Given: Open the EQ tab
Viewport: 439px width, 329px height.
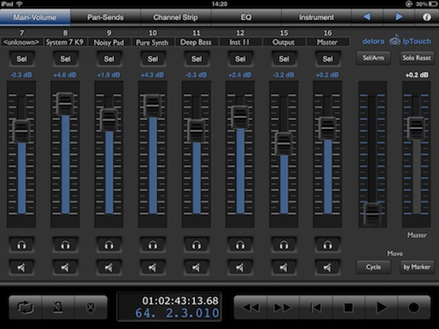Looking at the screenshot, I should 246,18.
